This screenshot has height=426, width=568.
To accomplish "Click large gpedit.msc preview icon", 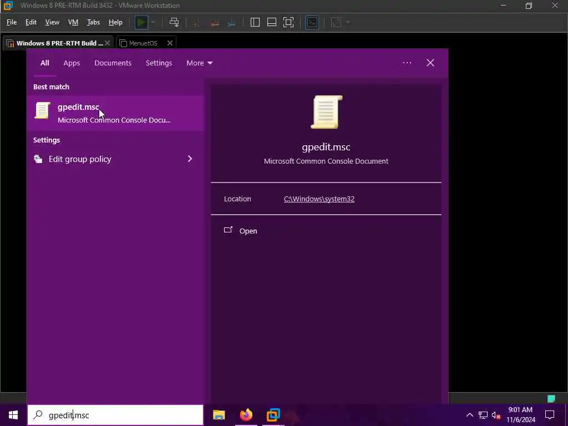I will tap(326, 112).
